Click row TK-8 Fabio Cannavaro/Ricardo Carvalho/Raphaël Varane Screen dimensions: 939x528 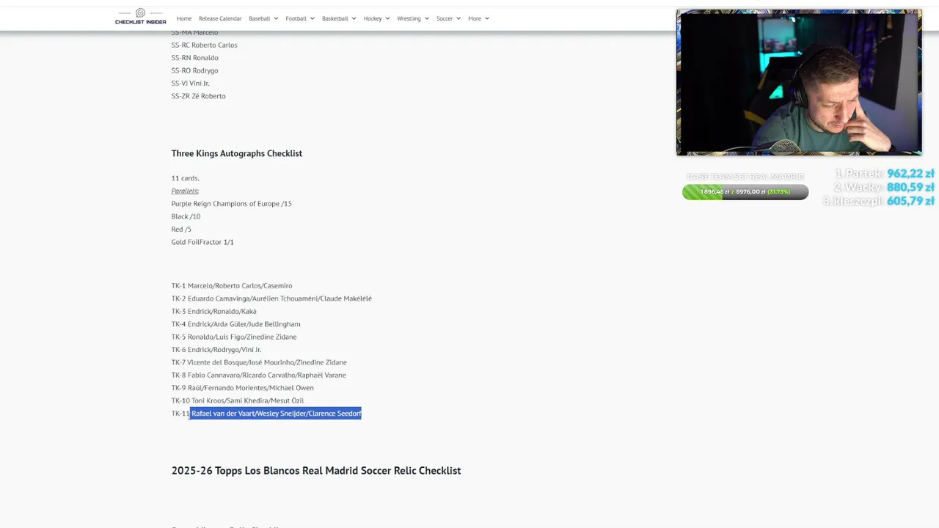(259, 375)
